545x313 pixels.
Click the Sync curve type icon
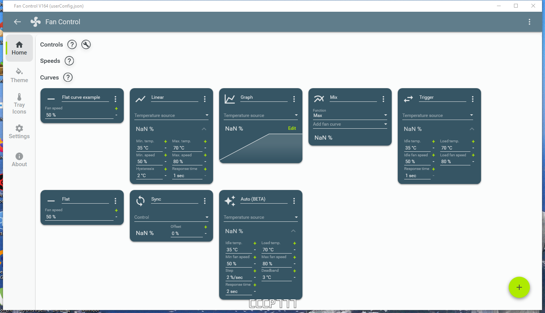[140, 201]
